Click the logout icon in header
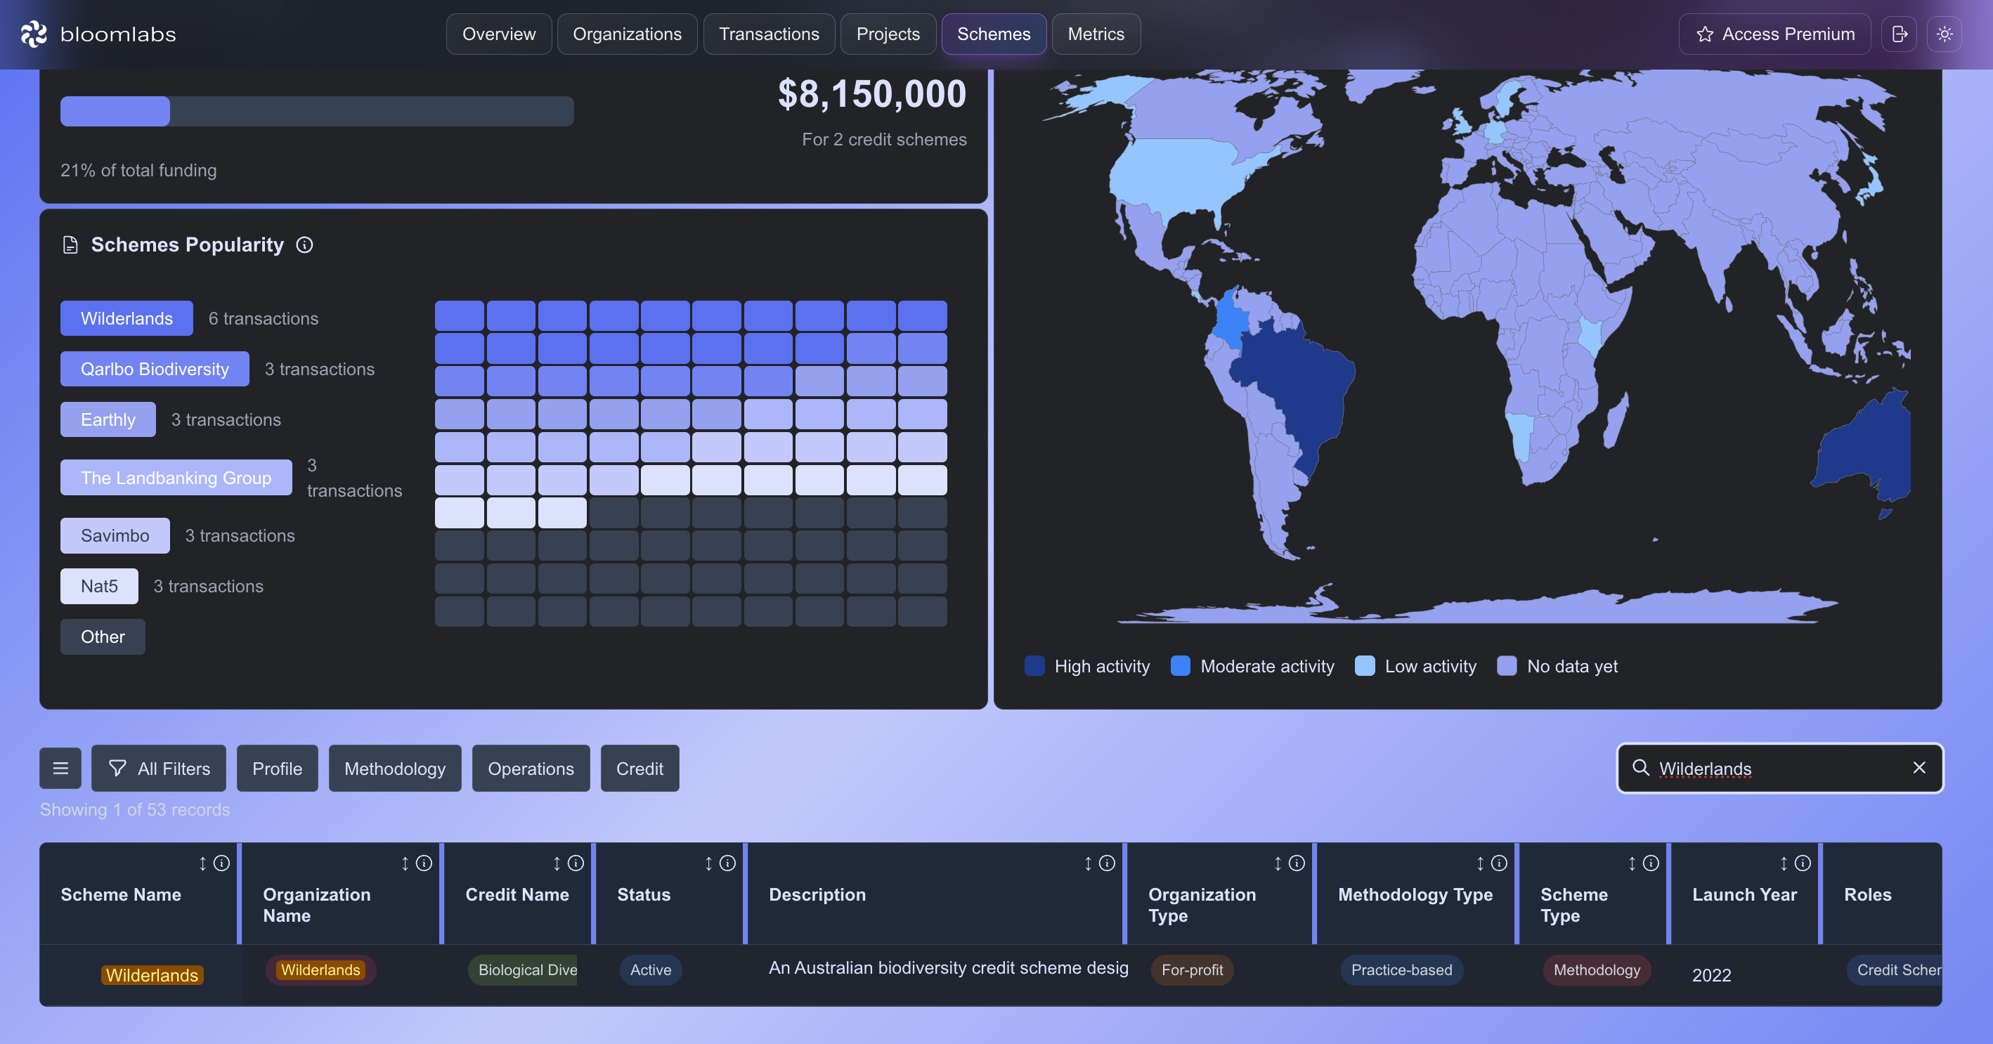Viewport: 1993px width, 1044px height. 1899,34
